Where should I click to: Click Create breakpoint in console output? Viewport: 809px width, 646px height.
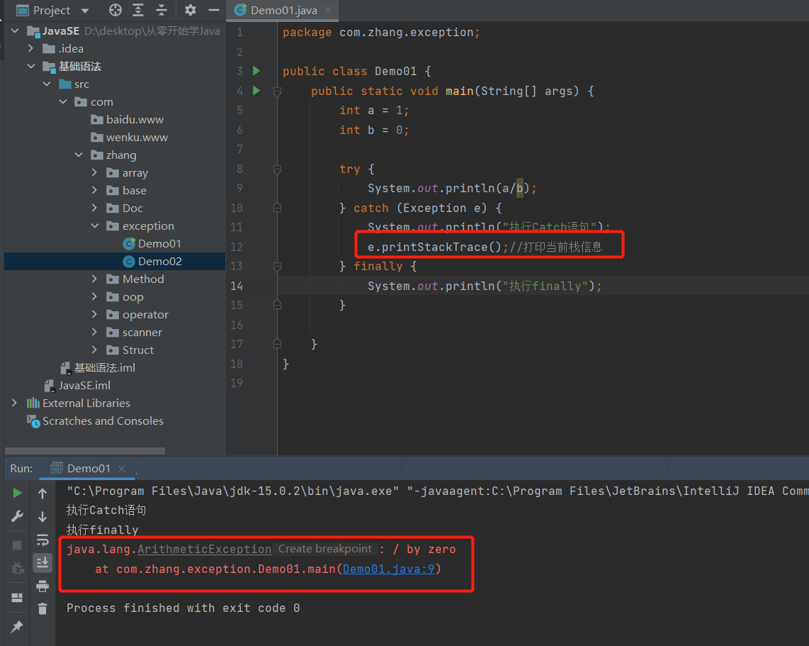coord(325,549)
